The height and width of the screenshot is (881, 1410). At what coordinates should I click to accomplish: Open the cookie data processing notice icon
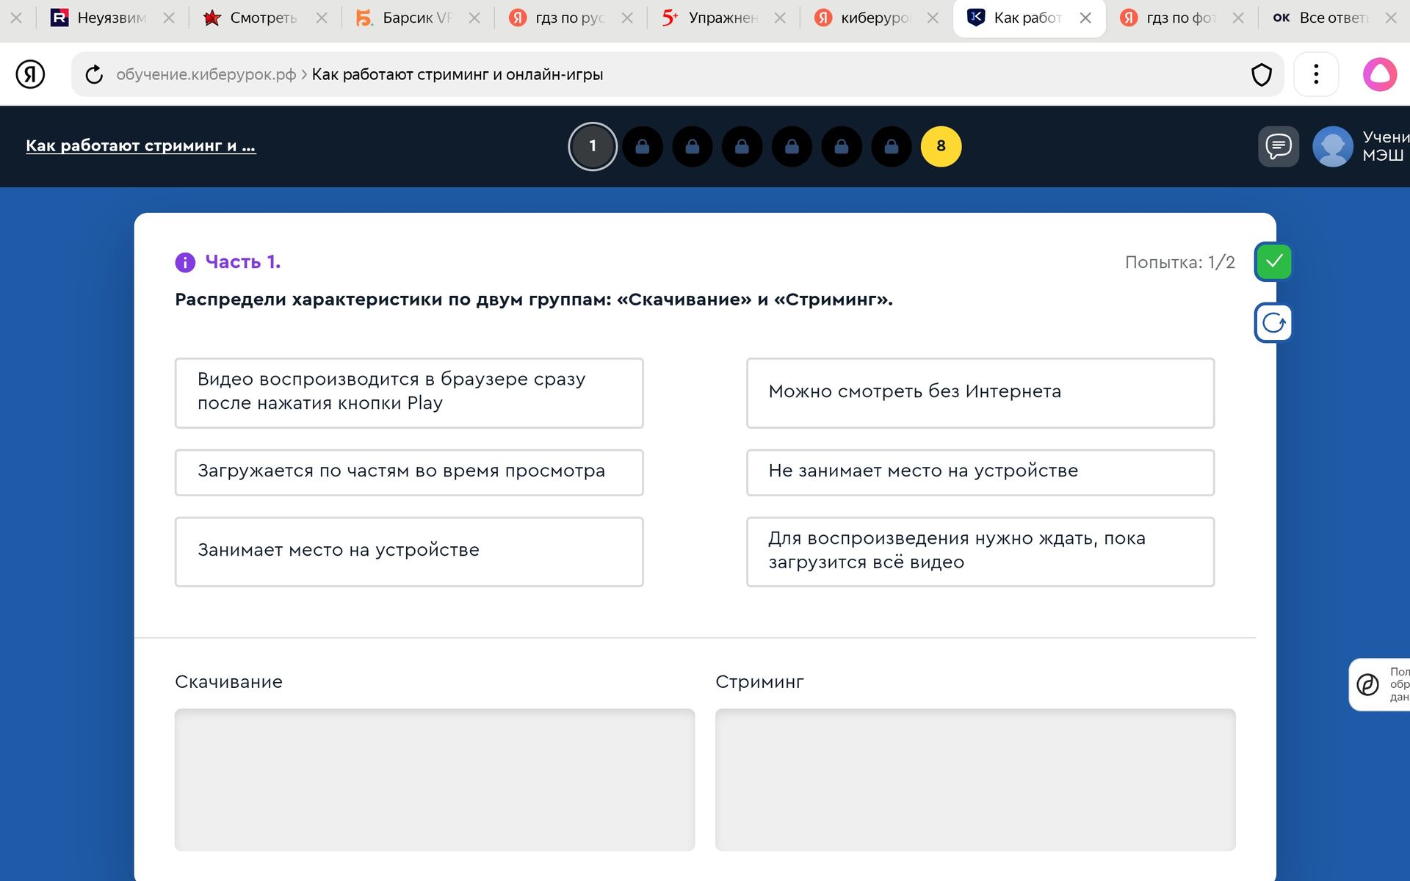click(1367, 684)
